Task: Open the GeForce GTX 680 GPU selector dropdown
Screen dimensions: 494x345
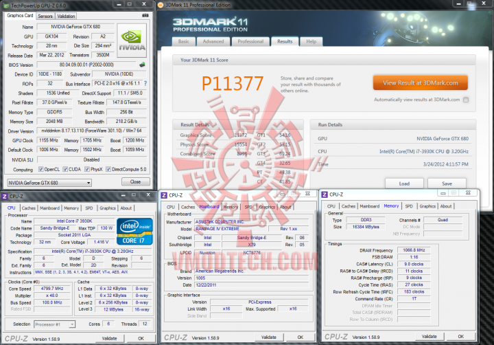Action: tap(49, 183)
